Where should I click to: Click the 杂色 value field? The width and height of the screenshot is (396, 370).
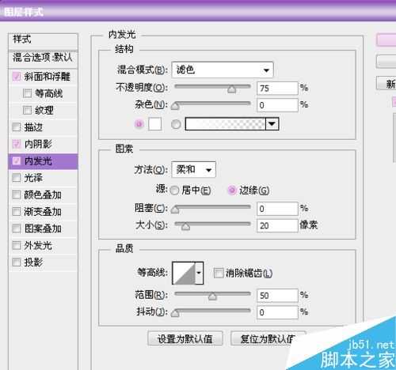click(x=277, y=105)
